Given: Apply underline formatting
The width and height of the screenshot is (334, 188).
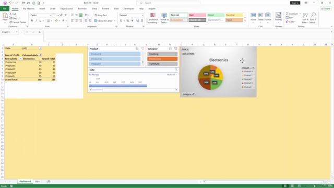Looking at the screenshot, I should (40, 21).
